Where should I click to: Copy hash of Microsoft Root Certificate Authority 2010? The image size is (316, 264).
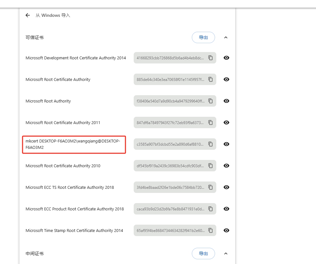point(211,166)
